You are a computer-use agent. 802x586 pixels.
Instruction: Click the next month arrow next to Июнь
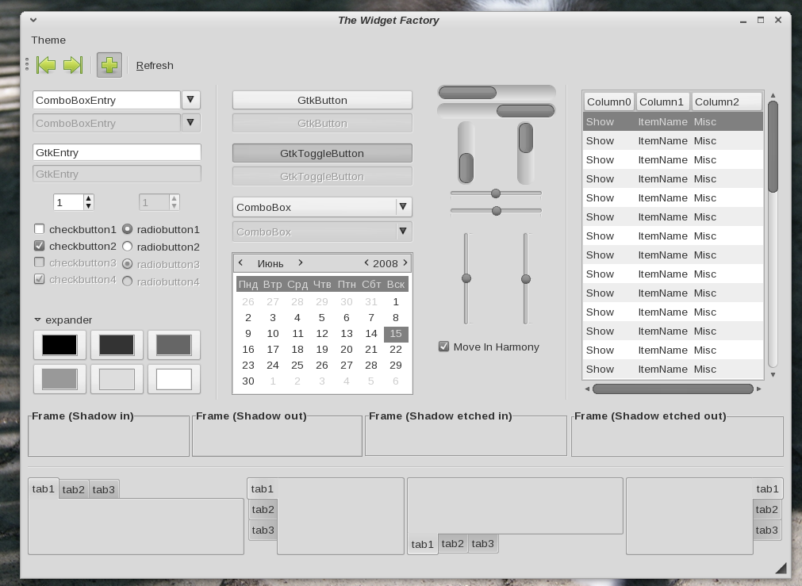click(x=300, y=262)
